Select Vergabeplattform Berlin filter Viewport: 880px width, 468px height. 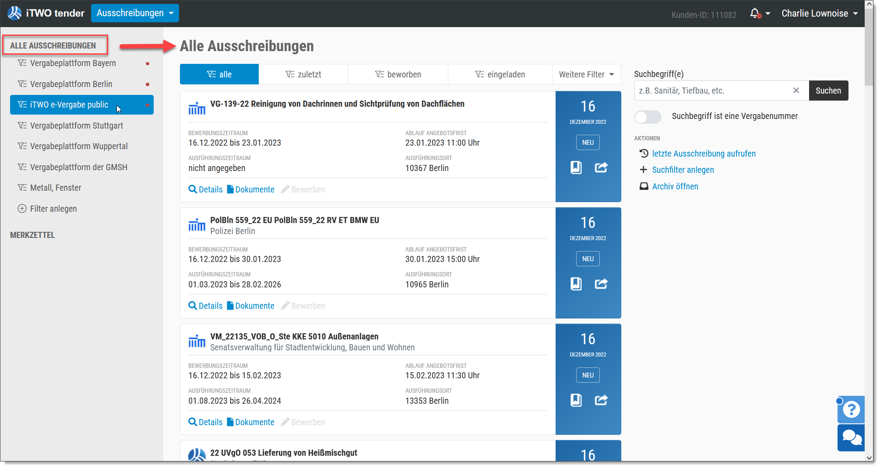(x=82, y=84)
